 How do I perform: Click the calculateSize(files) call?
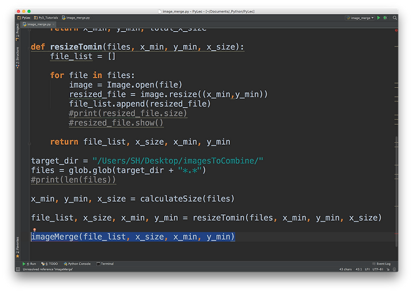[x=187, y=199]
